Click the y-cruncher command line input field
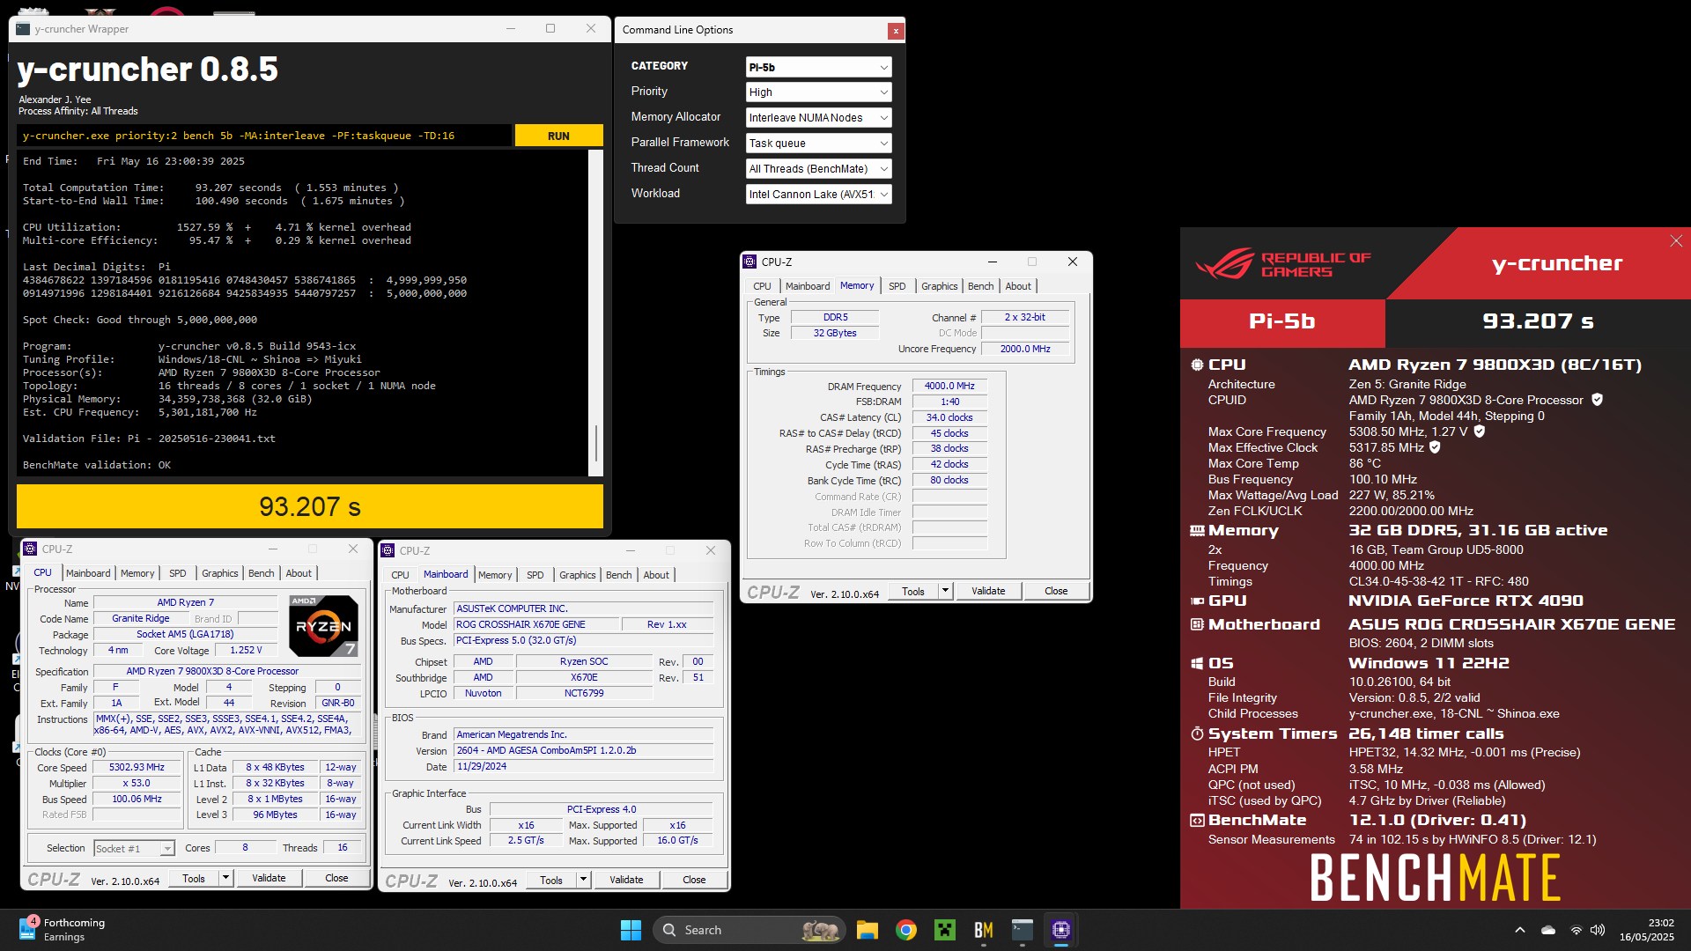Screen dimensions: 1691x951 click(263, 136)
